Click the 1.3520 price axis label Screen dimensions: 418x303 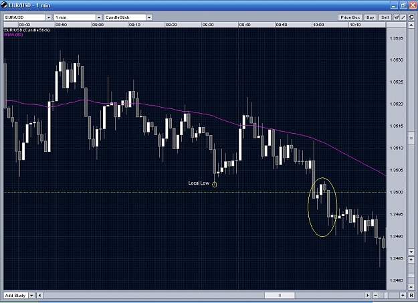(x=397, y=104)
